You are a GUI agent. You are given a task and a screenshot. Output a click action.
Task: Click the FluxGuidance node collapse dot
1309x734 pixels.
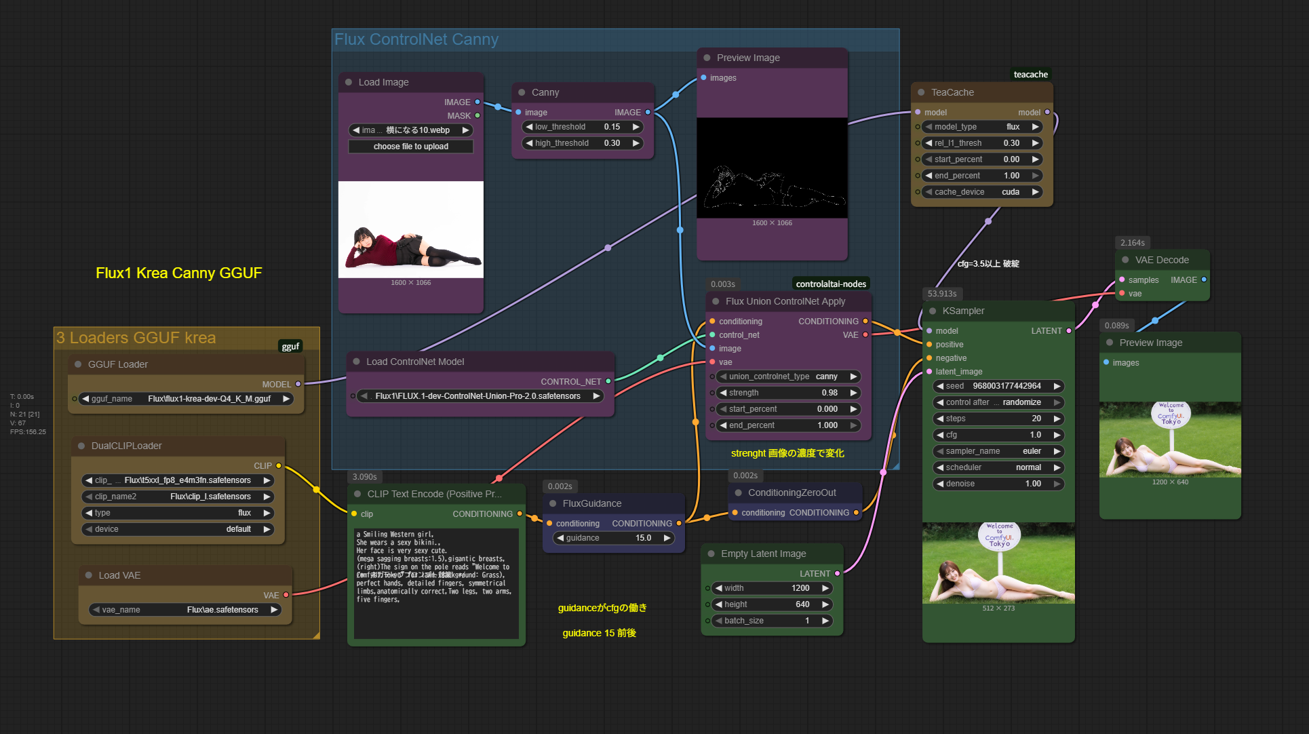tap(553, 503)
